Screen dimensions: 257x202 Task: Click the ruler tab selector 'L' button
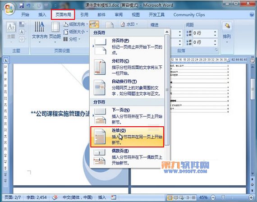[x=6, y=60]
